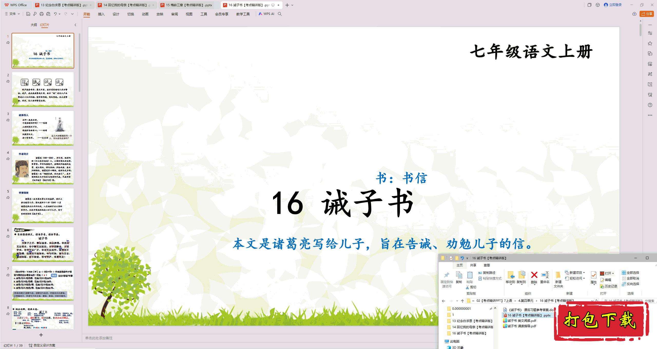Click Copy in Explorer clipboard group
Image resolution: width=657 pixels, height=349 pixels.
pos(459,277)
